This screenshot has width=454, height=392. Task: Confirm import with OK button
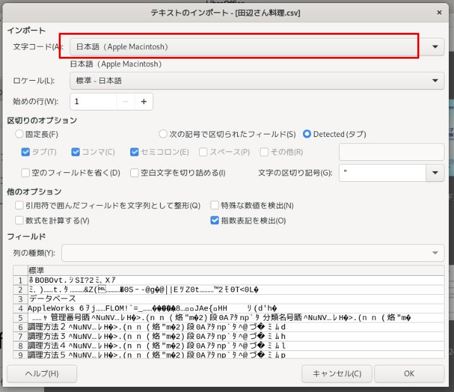(x=409, y=374)
